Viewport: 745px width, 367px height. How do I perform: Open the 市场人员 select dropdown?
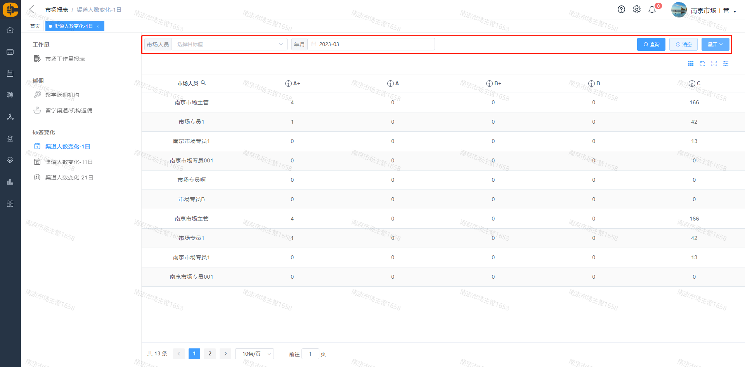click(x=229, y=44)
